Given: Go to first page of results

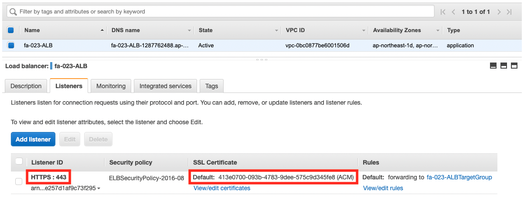Looking at the screenshot, I should (443, 12).
